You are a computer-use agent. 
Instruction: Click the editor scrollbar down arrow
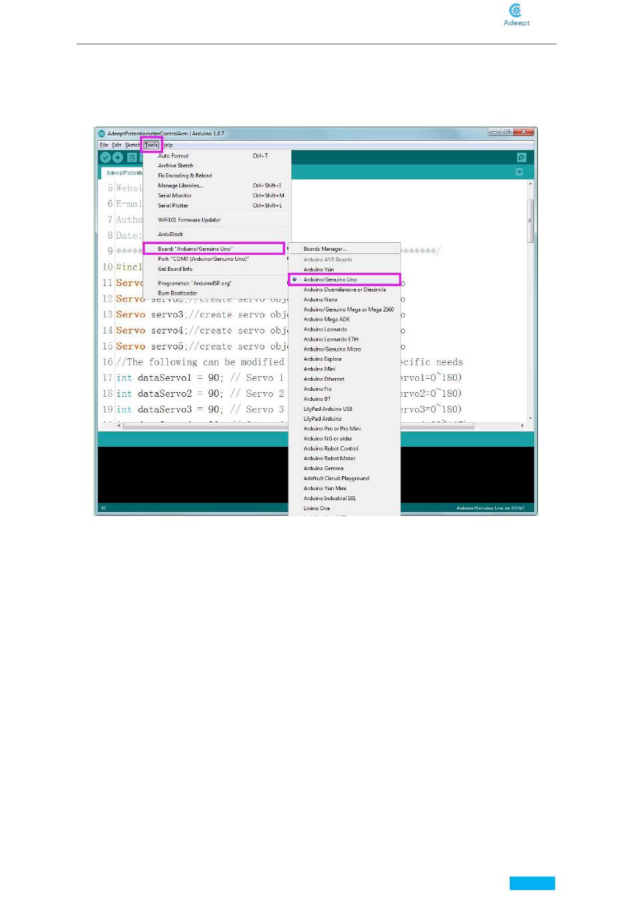[x=530, y=417]
